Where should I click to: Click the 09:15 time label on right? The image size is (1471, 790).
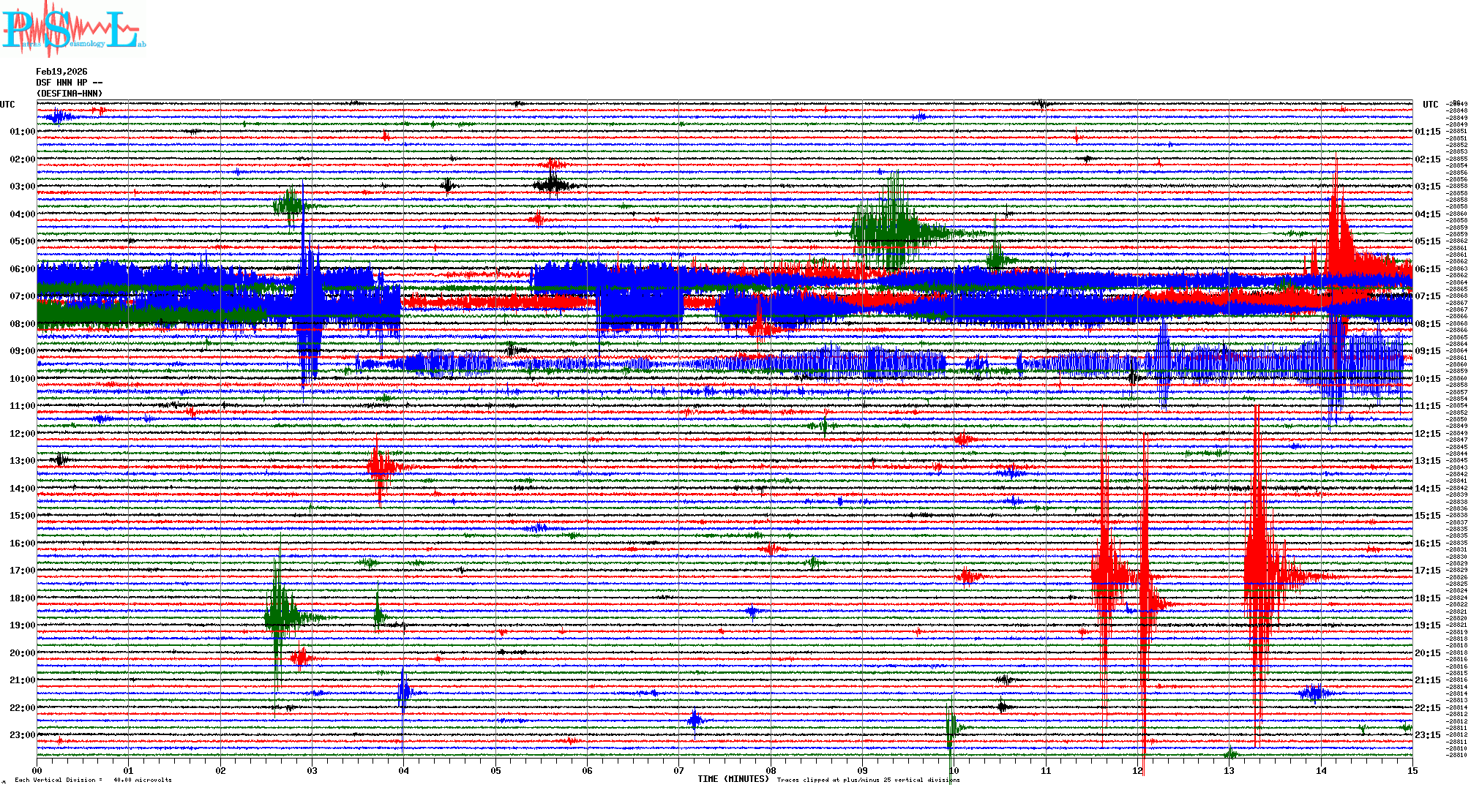coord(1427,351)
